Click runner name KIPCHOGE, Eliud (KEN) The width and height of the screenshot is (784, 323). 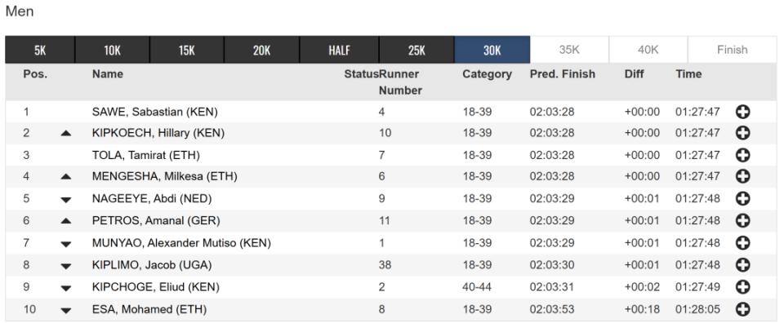[x=156, y=287]
